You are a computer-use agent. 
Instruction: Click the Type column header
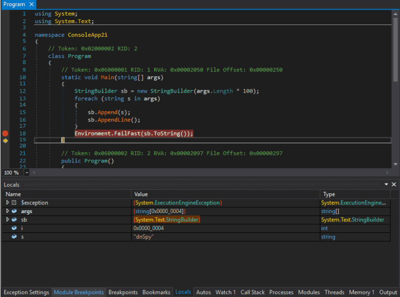(x=329, y=194)
